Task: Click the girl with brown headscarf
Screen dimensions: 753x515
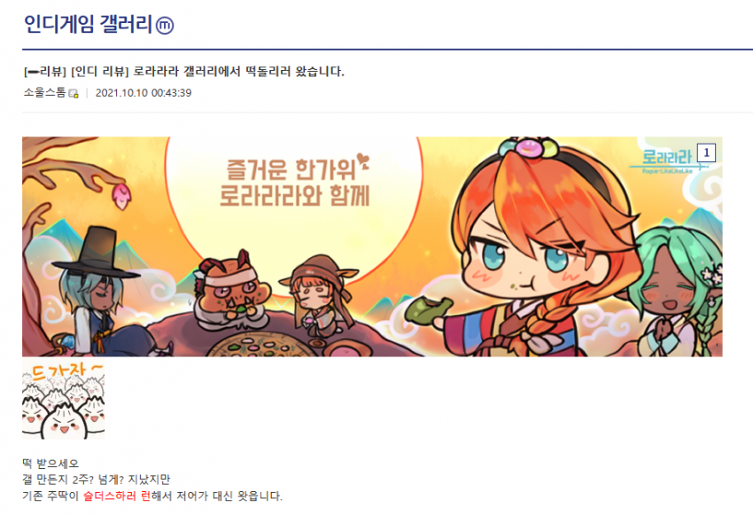Action: click(x=319, y=295)
